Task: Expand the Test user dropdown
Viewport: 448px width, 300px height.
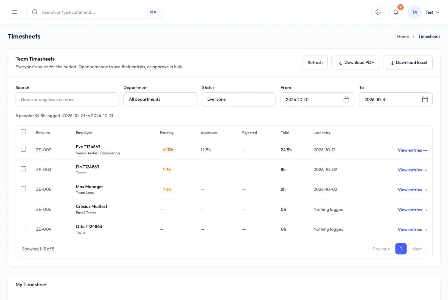Action: (x=432, y=12)
